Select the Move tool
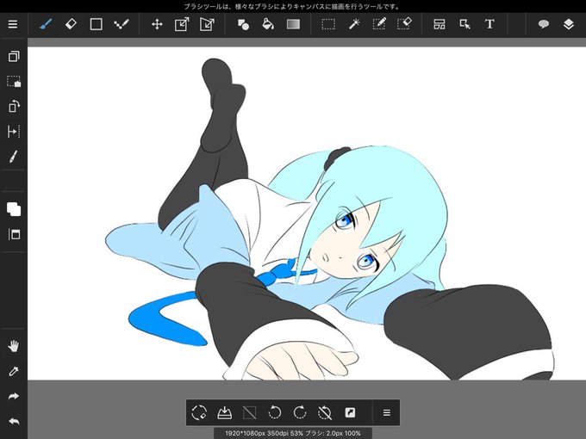The image size is (586, 439). [x=157, y=25]
